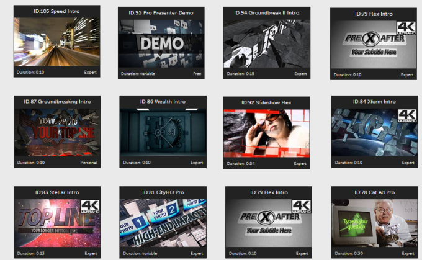Open the Cat Ad Pro thumbnail
Screen dimensions: 422x260
tap(372, 223)
